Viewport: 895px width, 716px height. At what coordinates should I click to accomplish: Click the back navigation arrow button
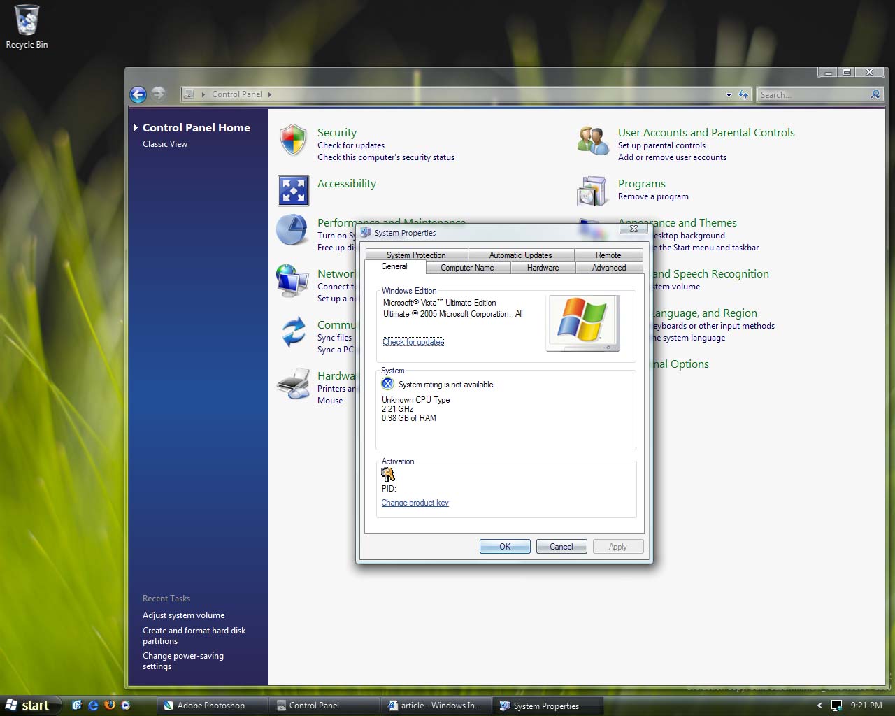pyautogui.click(x=138, y=94)
